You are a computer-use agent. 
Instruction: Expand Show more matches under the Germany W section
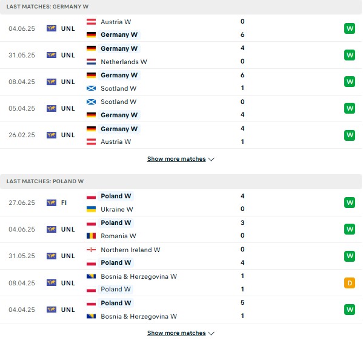coord(176,159)
